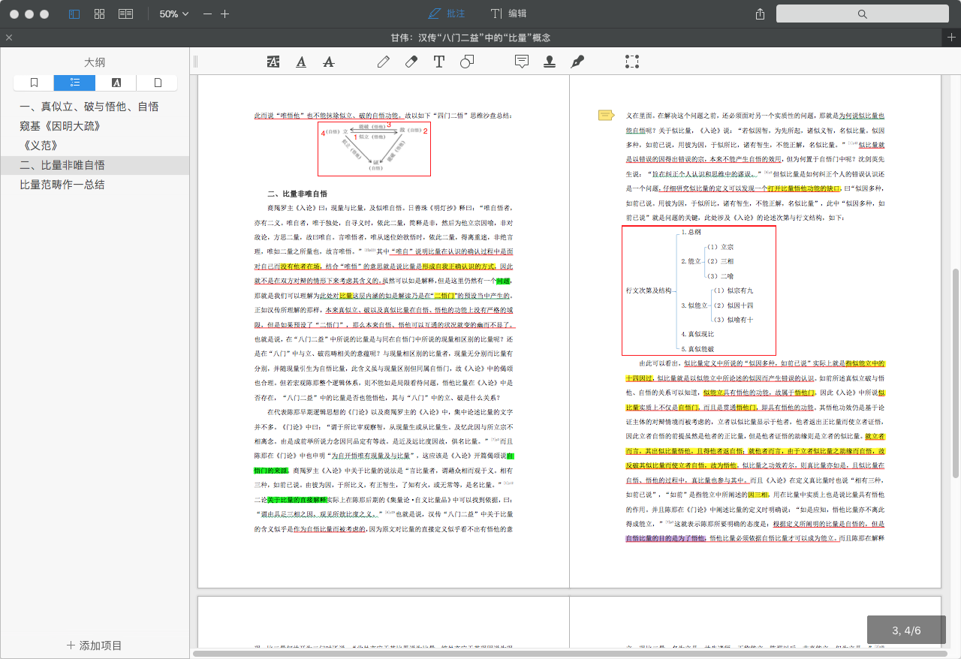The height and width of the screenshot is (659, 961).
Task: Select the text box tool
Action: pyautogui.click(x=439, y=62)
